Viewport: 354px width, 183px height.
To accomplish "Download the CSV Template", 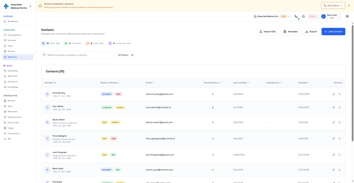I will click(x=290, y=32).
